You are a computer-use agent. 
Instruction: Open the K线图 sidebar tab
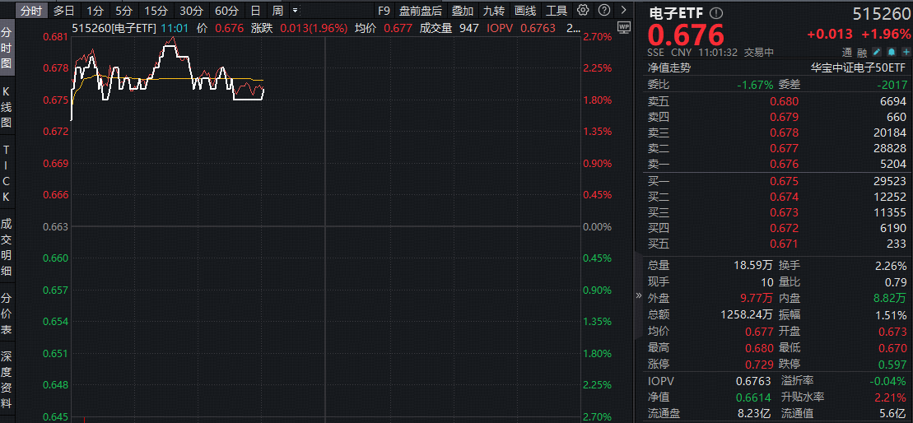point(7,106)
